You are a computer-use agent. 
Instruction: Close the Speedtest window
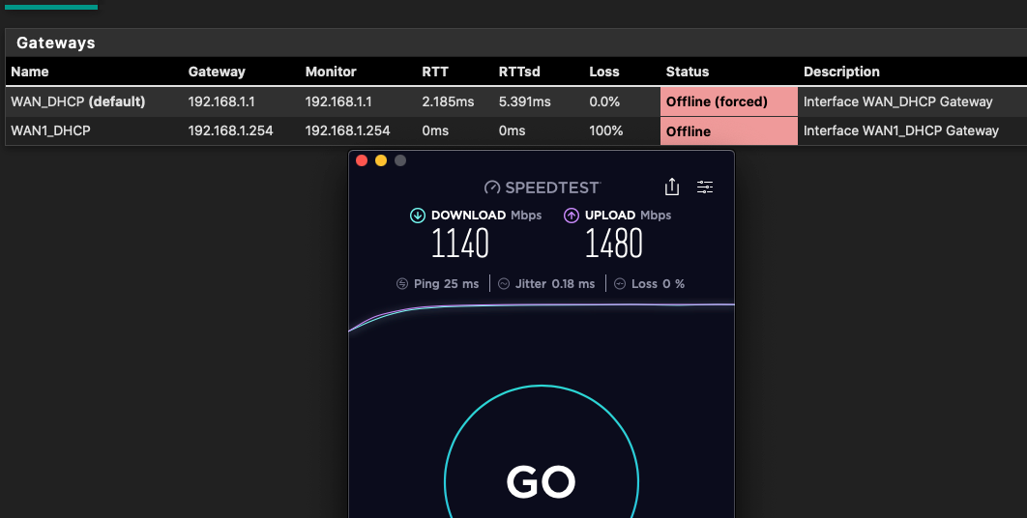coord(362,160)
